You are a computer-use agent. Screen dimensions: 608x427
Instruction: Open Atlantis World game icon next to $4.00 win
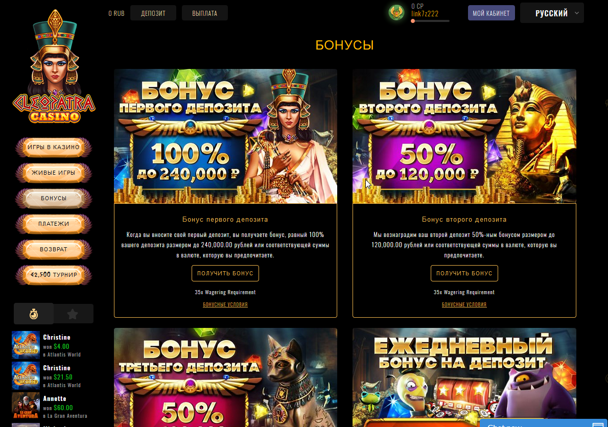click(x=26, y=345)
